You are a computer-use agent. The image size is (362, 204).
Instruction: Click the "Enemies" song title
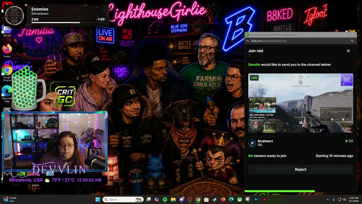pos(40,9)
